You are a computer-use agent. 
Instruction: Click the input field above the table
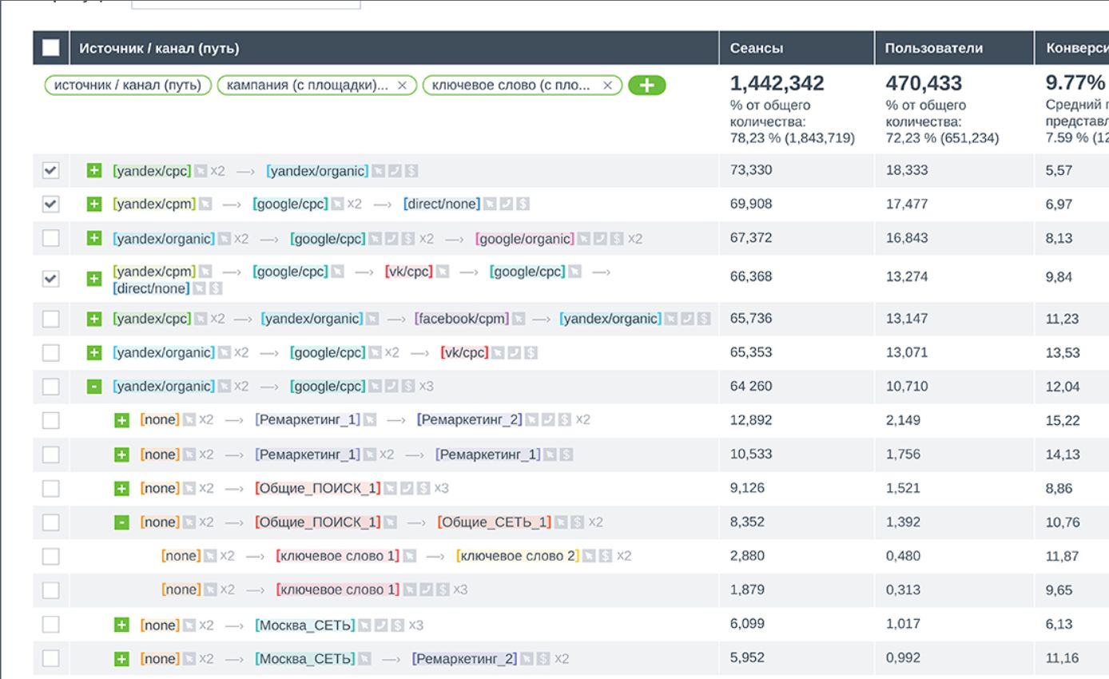246,4
